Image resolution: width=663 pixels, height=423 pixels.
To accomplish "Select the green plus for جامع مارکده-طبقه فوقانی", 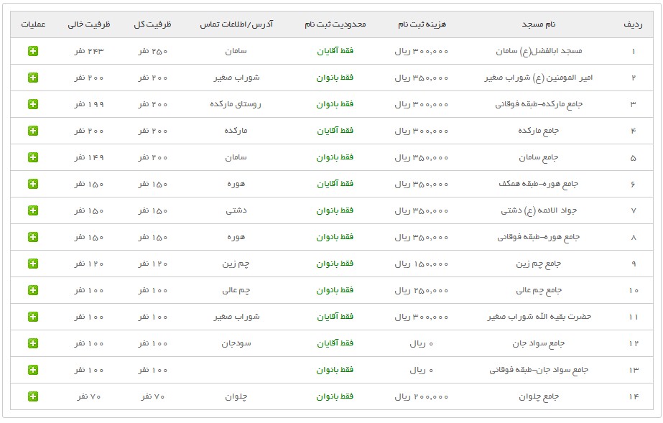I will coord(33,104).
